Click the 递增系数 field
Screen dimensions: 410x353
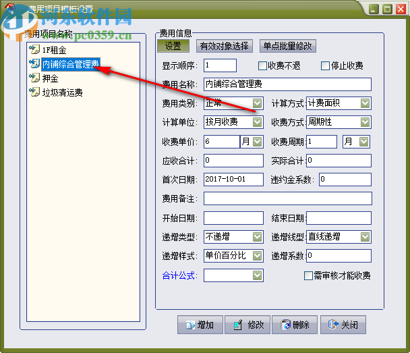339,256
